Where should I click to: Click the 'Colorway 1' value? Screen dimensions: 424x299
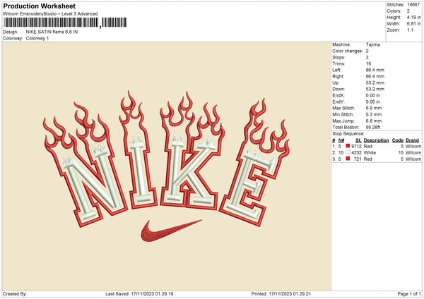click(37, 38)
